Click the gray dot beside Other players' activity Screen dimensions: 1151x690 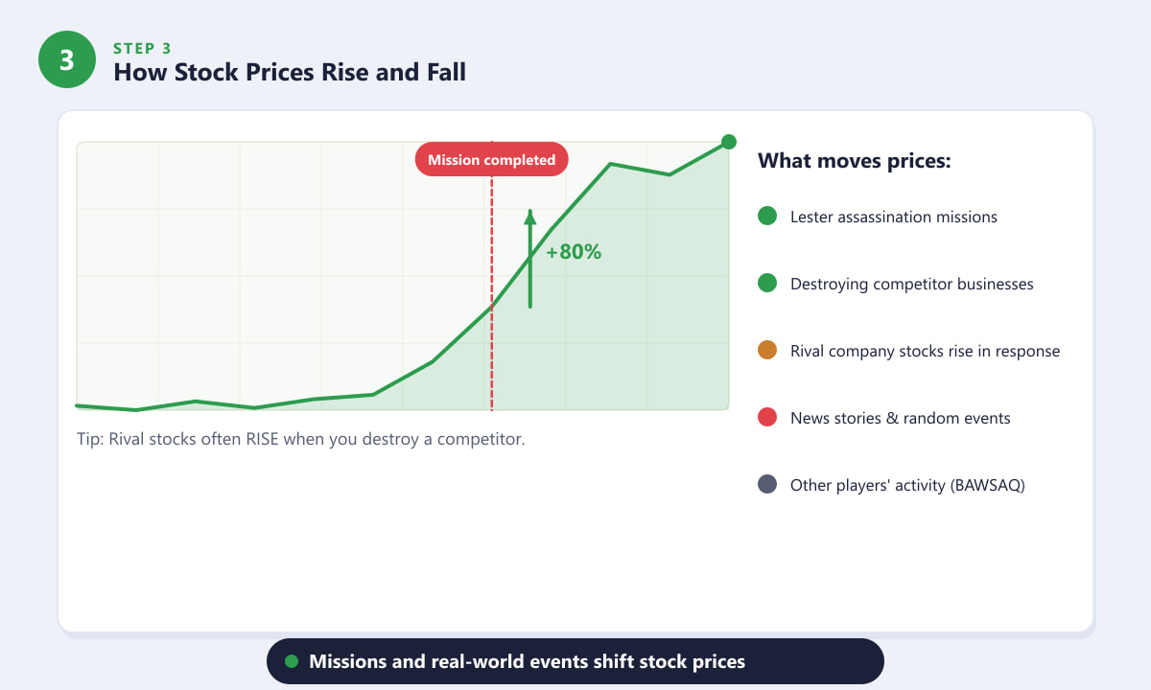(767, 485)
